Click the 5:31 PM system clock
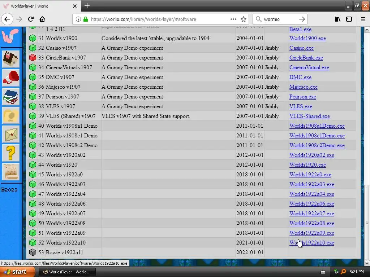370x277 pixels. (357, 272)
